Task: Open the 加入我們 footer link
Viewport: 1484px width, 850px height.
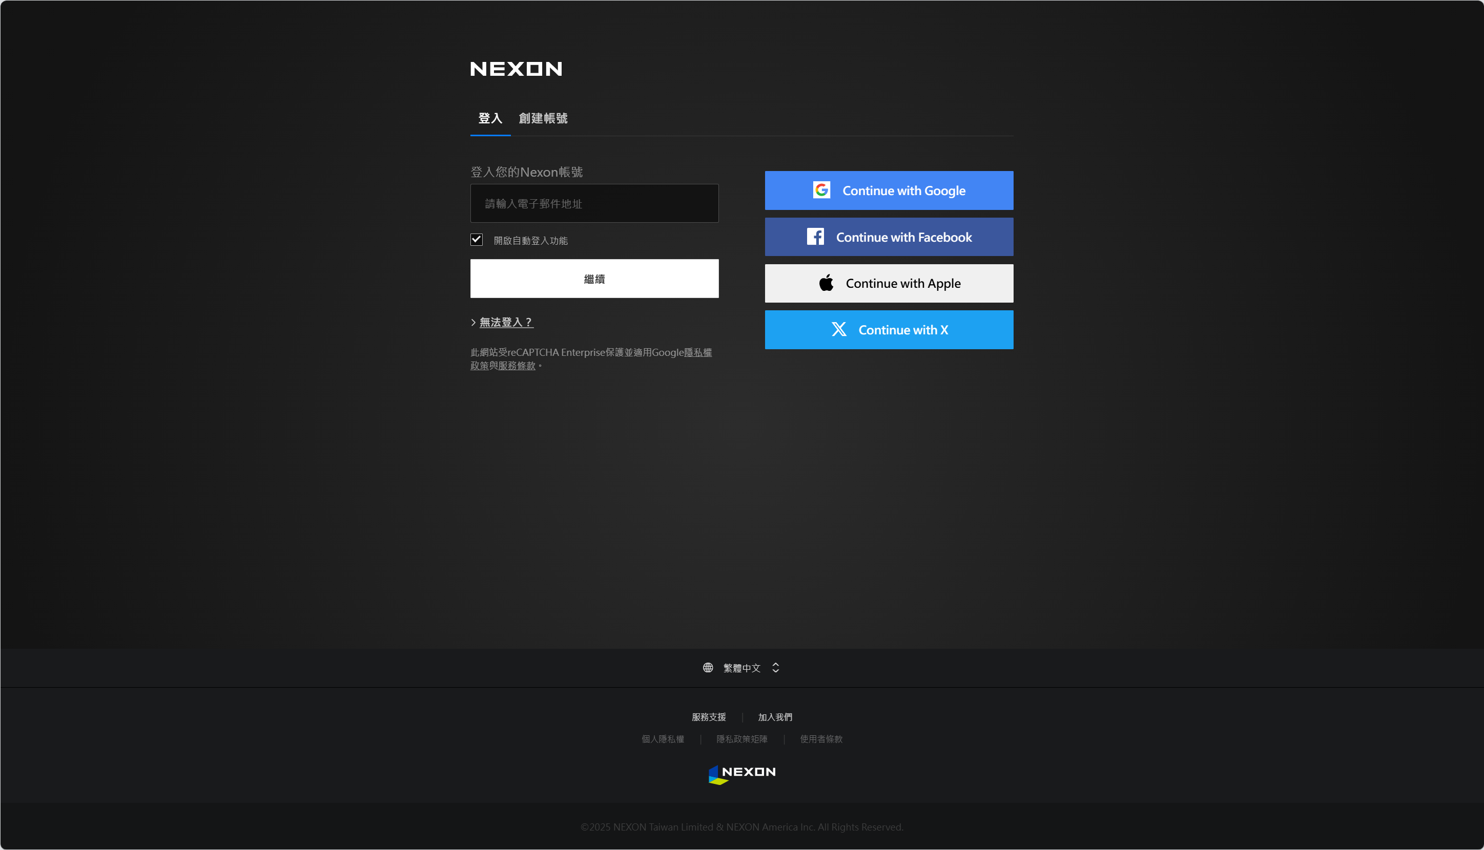Action: tap(775, 717)
